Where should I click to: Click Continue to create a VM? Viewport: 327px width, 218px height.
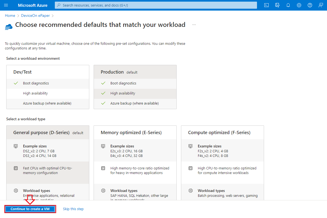point(30,209)
